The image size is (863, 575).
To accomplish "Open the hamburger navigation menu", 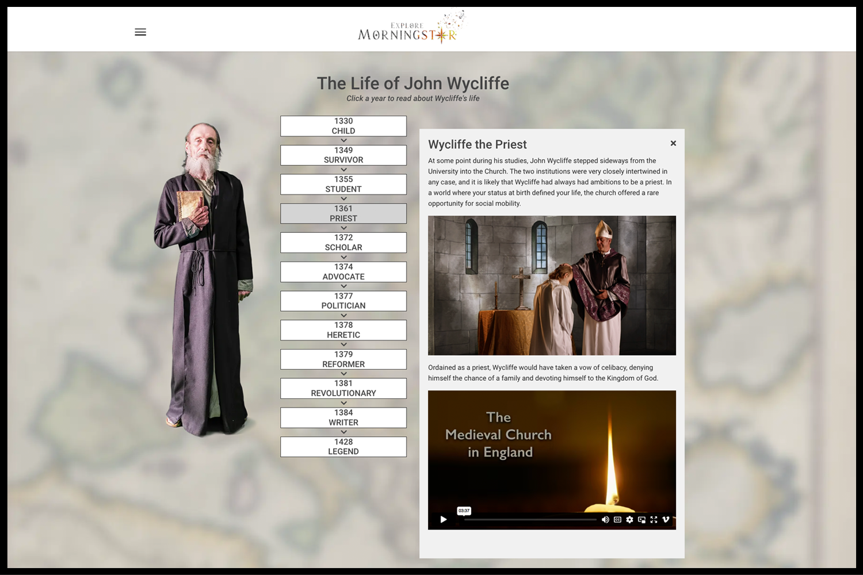I will 140,32.
